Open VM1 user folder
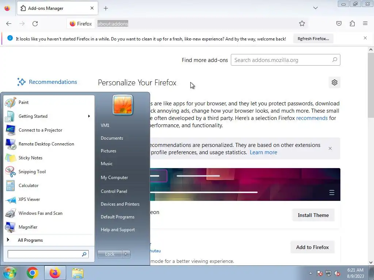Image resolution: width=374 pixels, height=280 pixels. 105,125
